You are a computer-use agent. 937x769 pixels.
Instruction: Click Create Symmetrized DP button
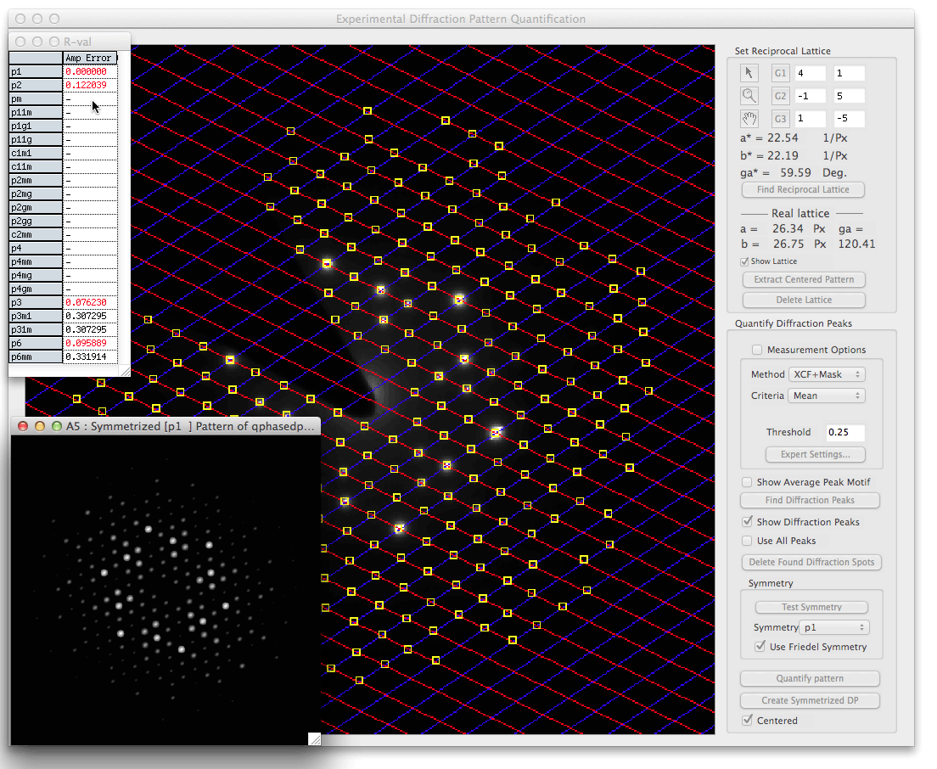click(x=810, y=700)
